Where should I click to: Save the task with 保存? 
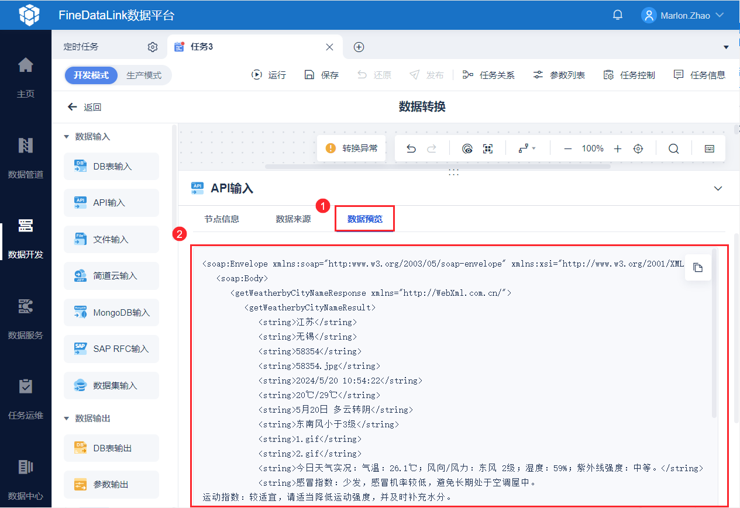click(x=321, y=75)
